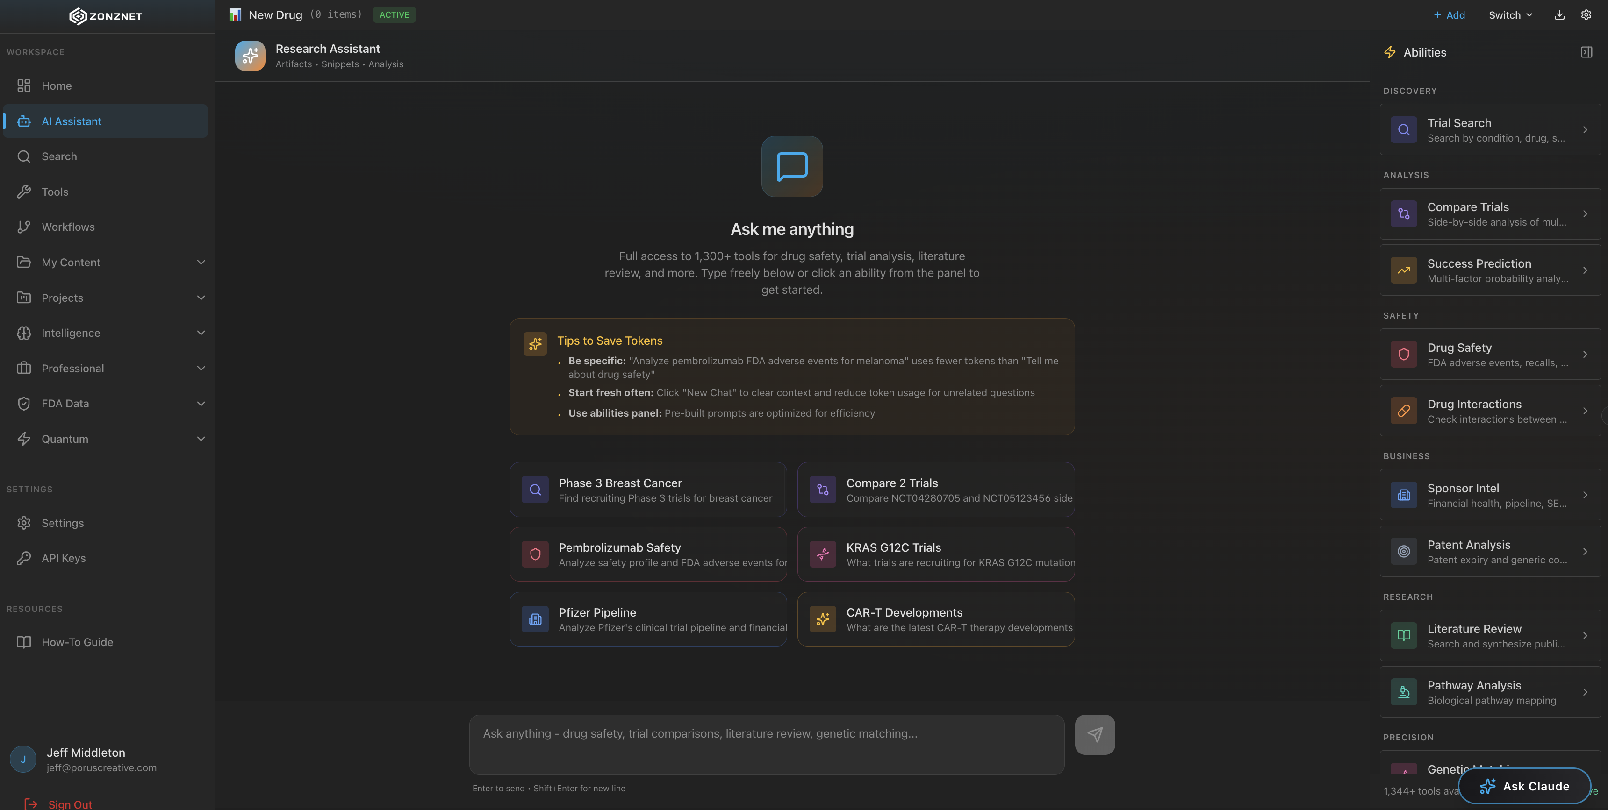Open the Switch workspace dropdown
1608x810 pixels.
tap(1510, 14)
